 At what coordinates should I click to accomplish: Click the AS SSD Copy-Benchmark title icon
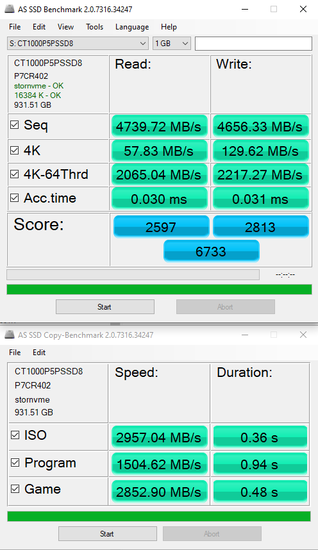[x=10, y=335]
